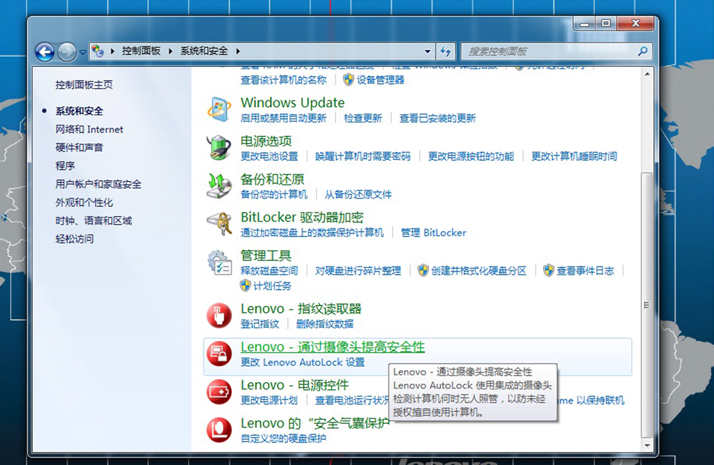Image resolution: width=714 pixels, height=465 pixels.
Task: Click 通过加密磁盘上的数据保护计算机 link
Action: 312,233
